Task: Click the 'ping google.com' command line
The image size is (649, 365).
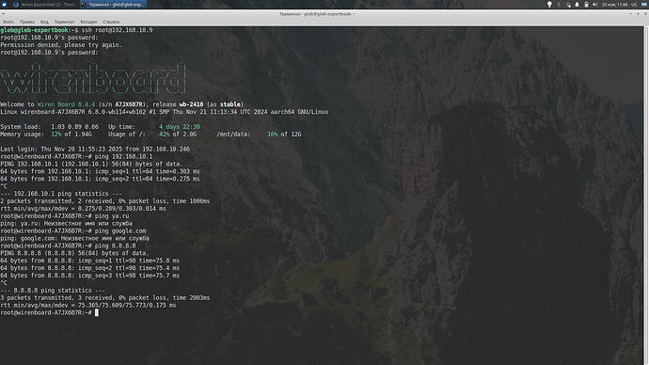Action: [73, 230]
